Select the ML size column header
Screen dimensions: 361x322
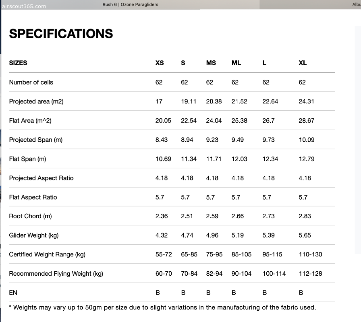[x=236, y=63]
